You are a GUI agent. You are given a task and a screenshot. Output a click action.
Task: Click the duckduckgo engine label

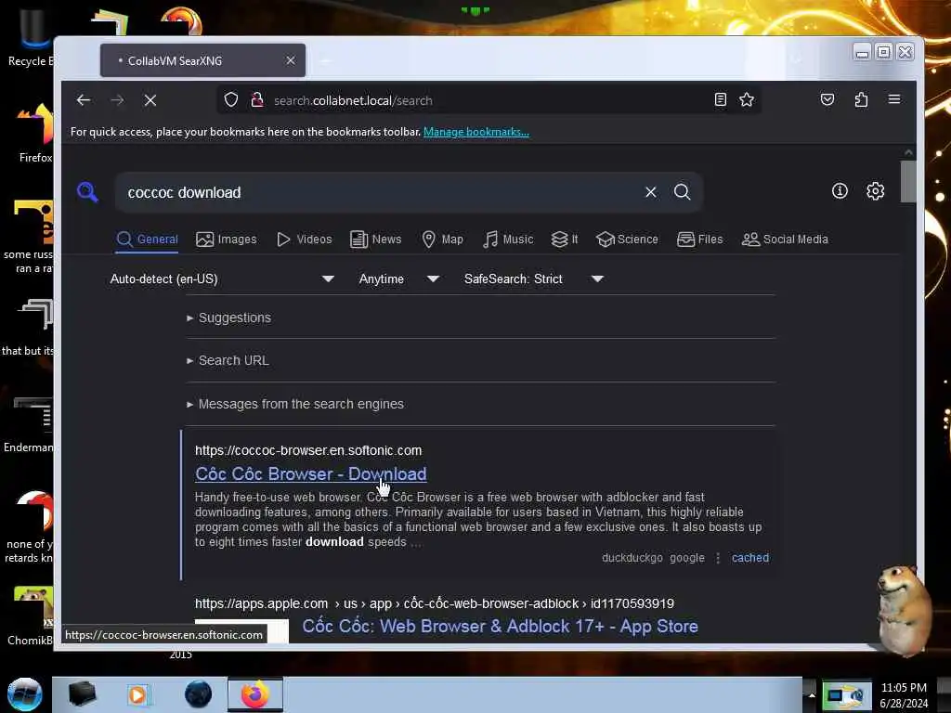pos(632,558)
